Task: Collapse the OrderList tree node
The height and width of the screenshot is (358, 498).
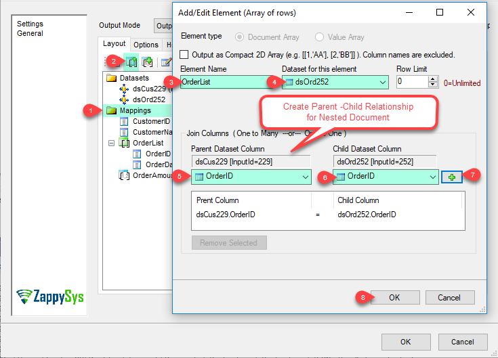Action: (111, 143)
